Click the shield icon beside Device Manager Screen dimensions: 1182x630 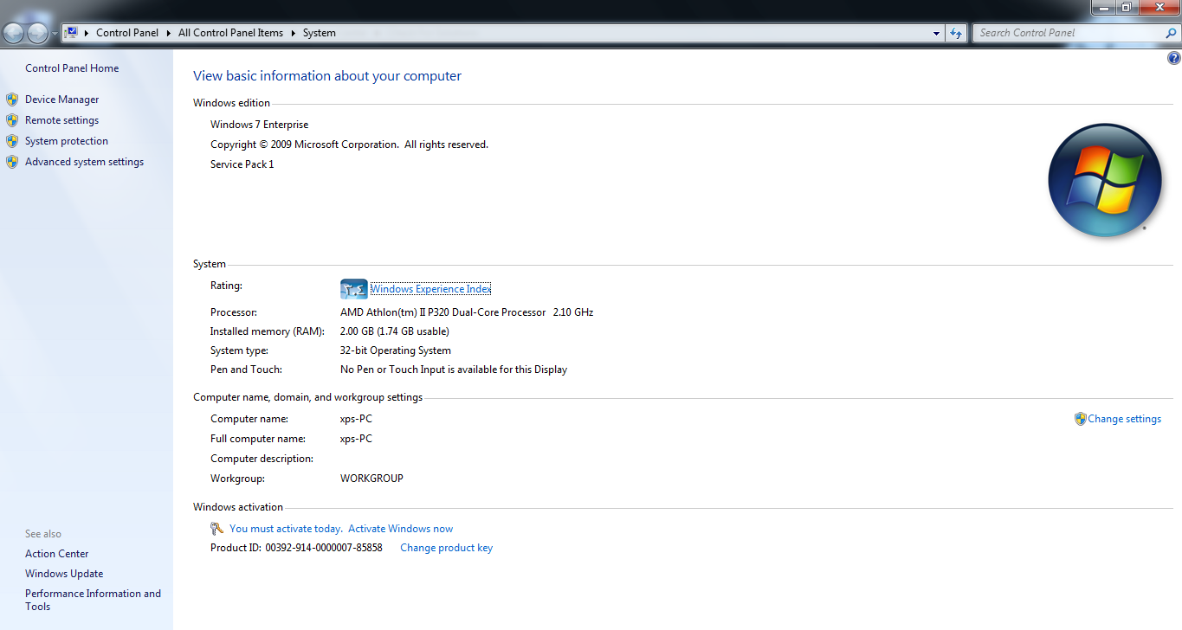(x=12, y=100)
